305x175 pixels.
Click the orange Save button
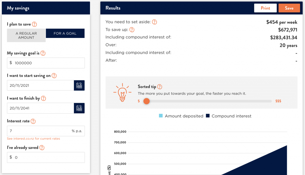[289, 8]
